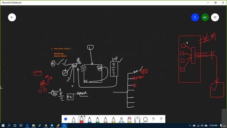Select the highlighter tool

[121, 120]
